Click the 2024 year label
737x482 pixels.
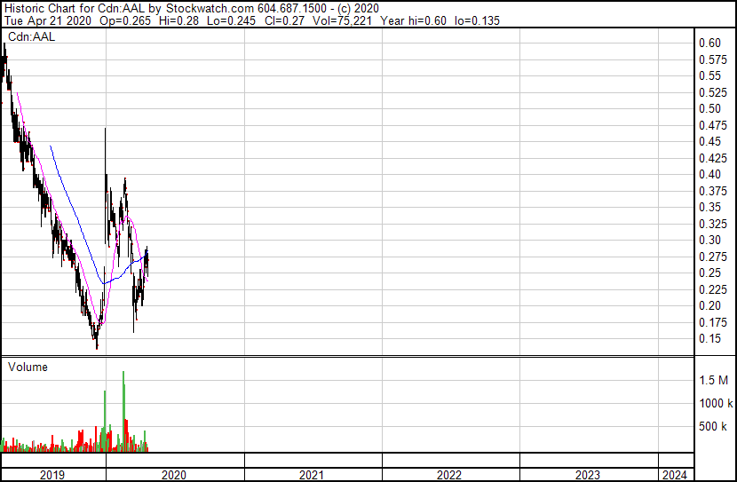[675, 475]
